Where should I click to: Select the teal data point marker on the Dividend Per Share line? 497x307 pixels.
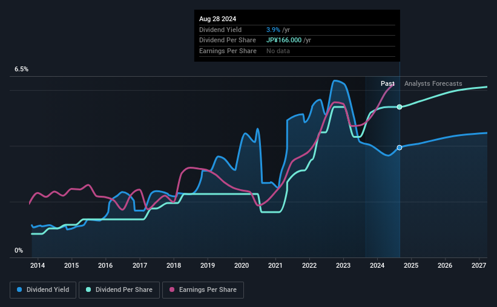tap(400, 107)
